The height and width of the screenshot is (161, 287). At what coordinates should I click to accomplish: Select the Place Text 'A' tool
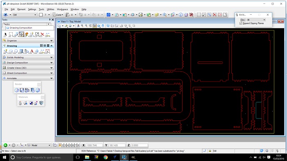click(x=32, y=51)
